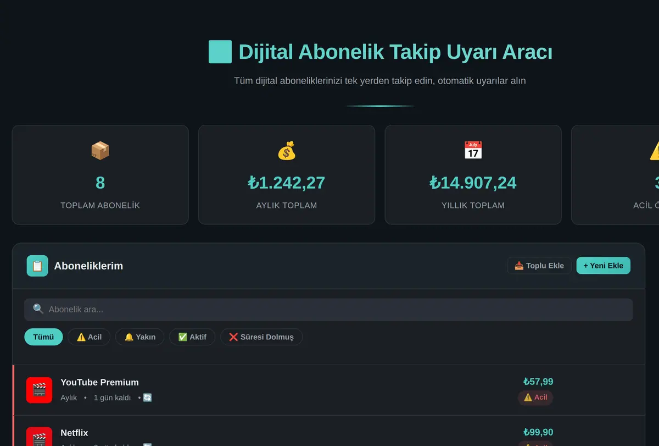This screenshot has width=659, height=446.
Task: Click the Netflix subscription name
Action: [x=74, y=433]
